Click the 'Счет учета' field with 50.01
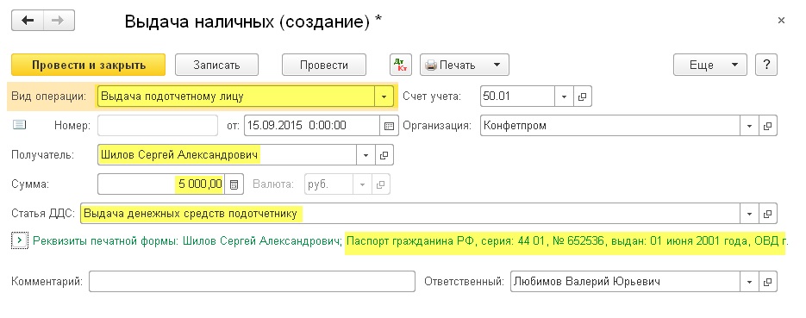This screenshot has width=806, height=318. coord(517,97)
